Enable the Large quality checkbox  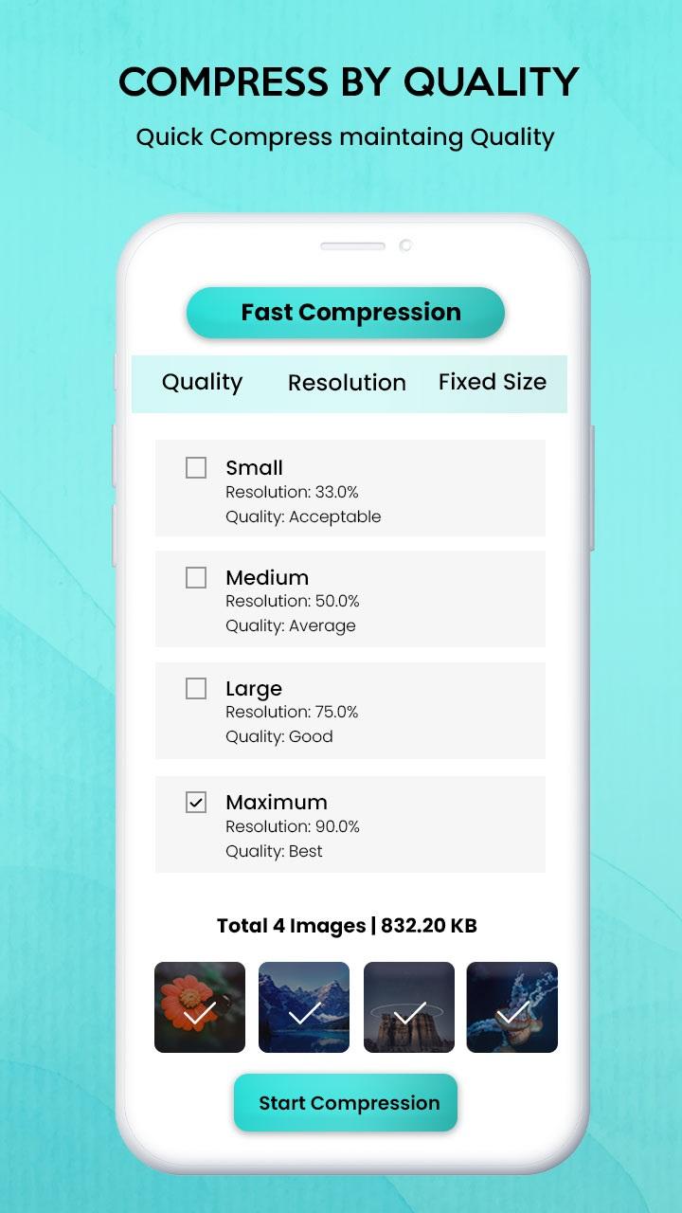point(196,689)
